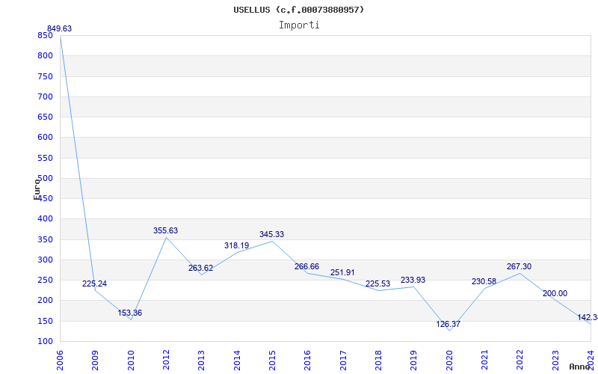
Task: Click the 2018 x-axis year
Action: (378, 361)
